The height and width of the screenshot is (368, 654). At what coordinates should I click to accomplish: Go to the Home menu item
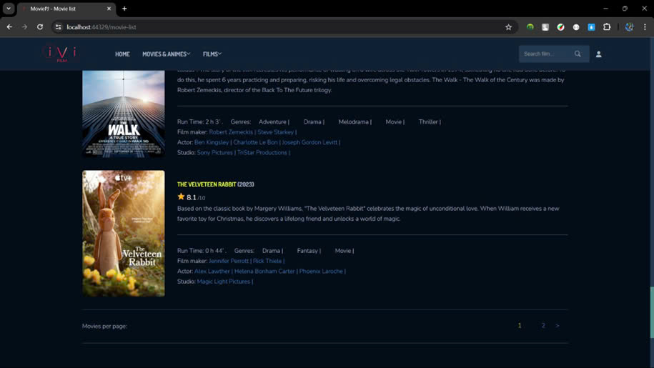pos(122,54)
